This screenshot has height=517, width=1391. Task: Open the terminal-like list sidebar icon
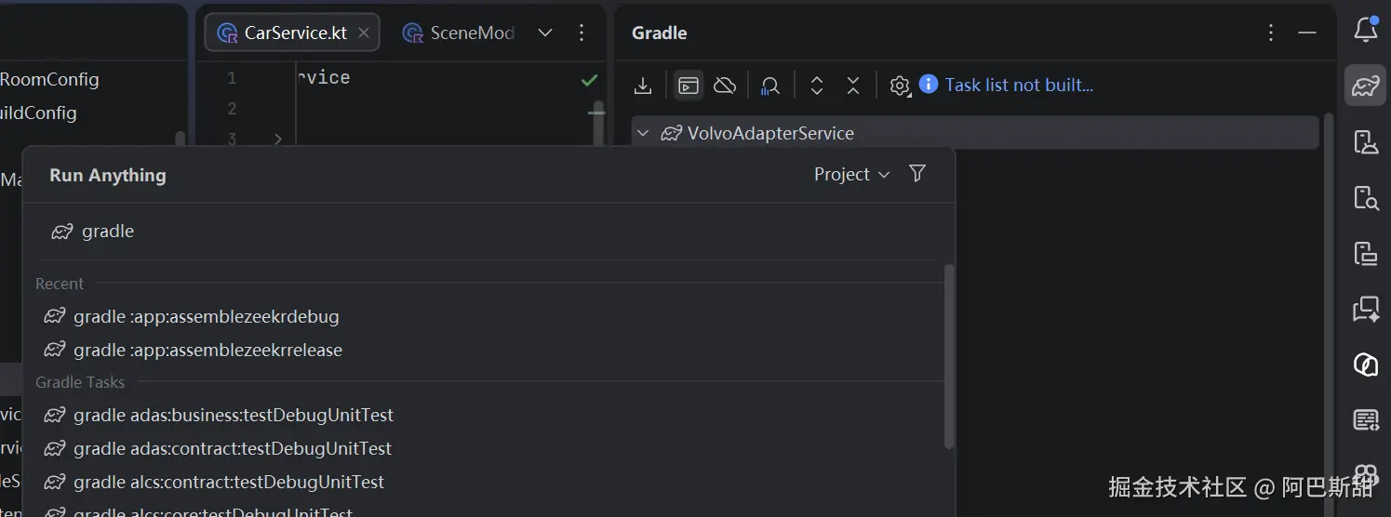pyautogui.click(x=1366, y=420)
